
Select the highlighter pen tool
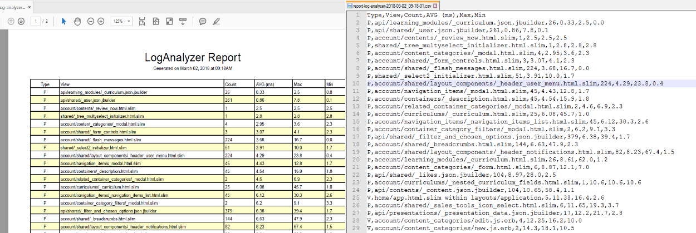tap(216, 21)
